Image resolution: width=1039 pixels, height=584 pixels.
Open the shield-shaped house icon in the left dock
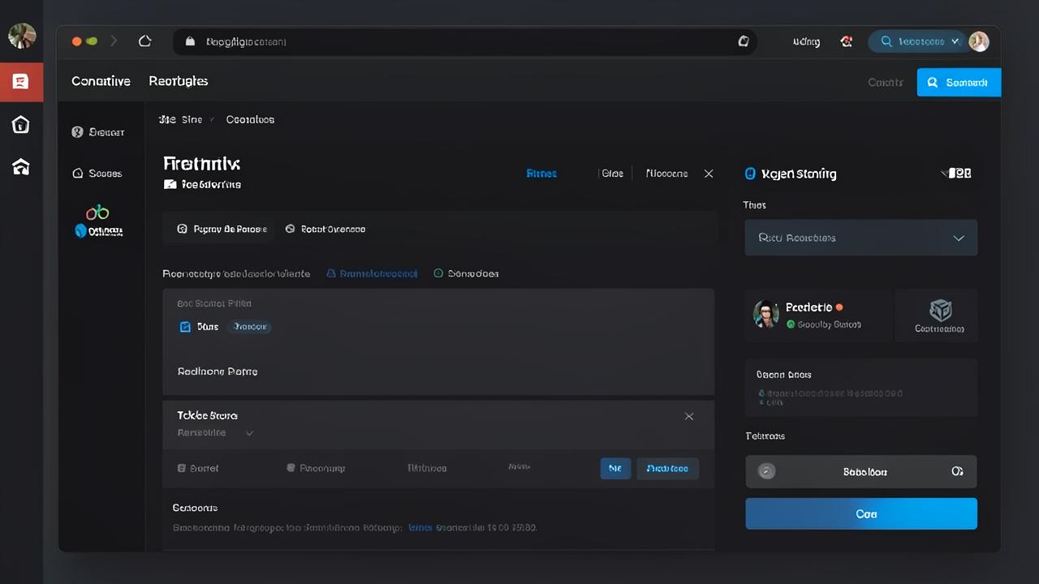(x=21, y=124)
